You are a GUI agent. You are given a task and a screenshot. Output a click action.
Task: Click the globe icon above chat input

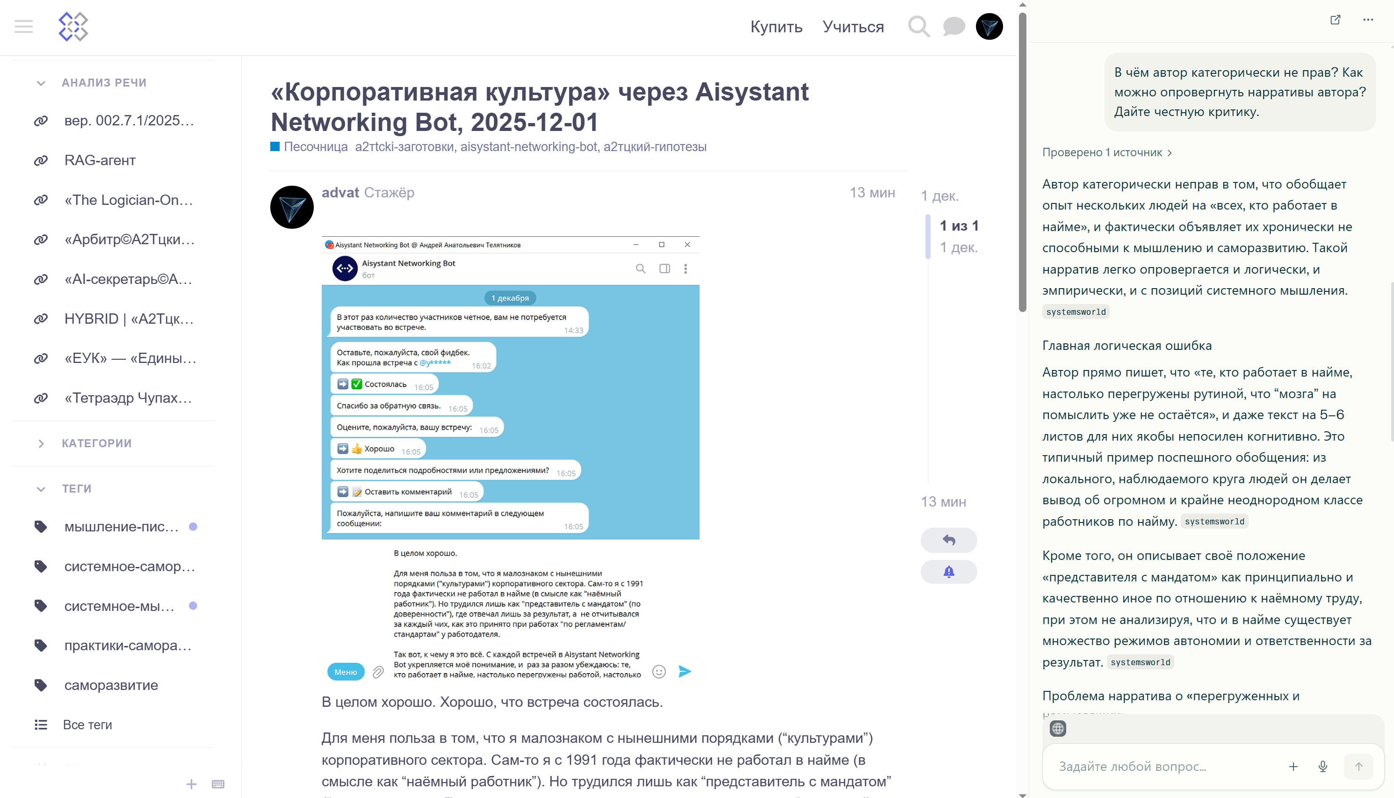[x=1058, y=728]
